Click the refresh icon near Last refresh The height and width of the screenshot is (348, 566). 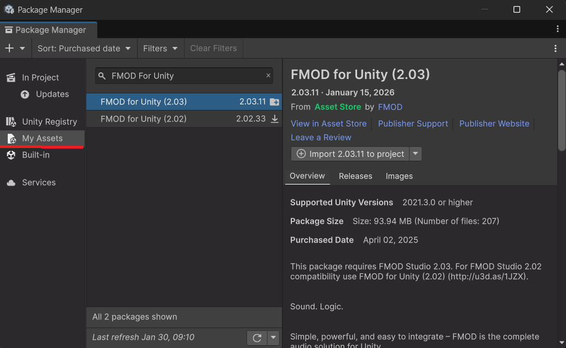click(256, 337)
